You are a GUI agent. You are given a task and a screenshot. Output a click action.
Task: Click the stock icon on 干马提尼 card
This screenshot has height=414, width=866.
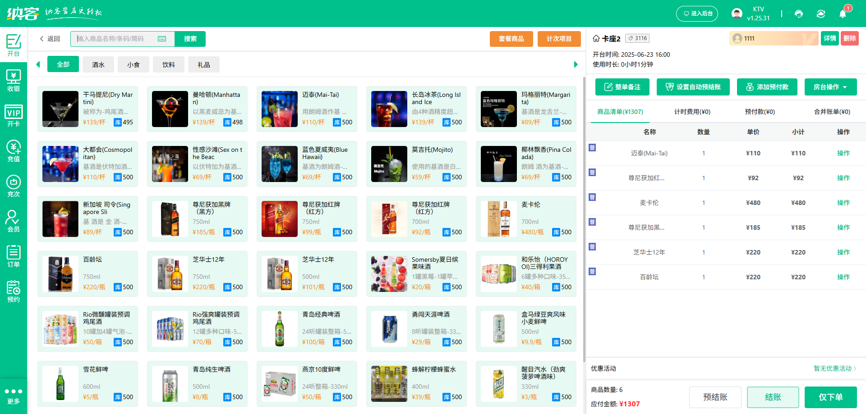click(x=118, y=122)
